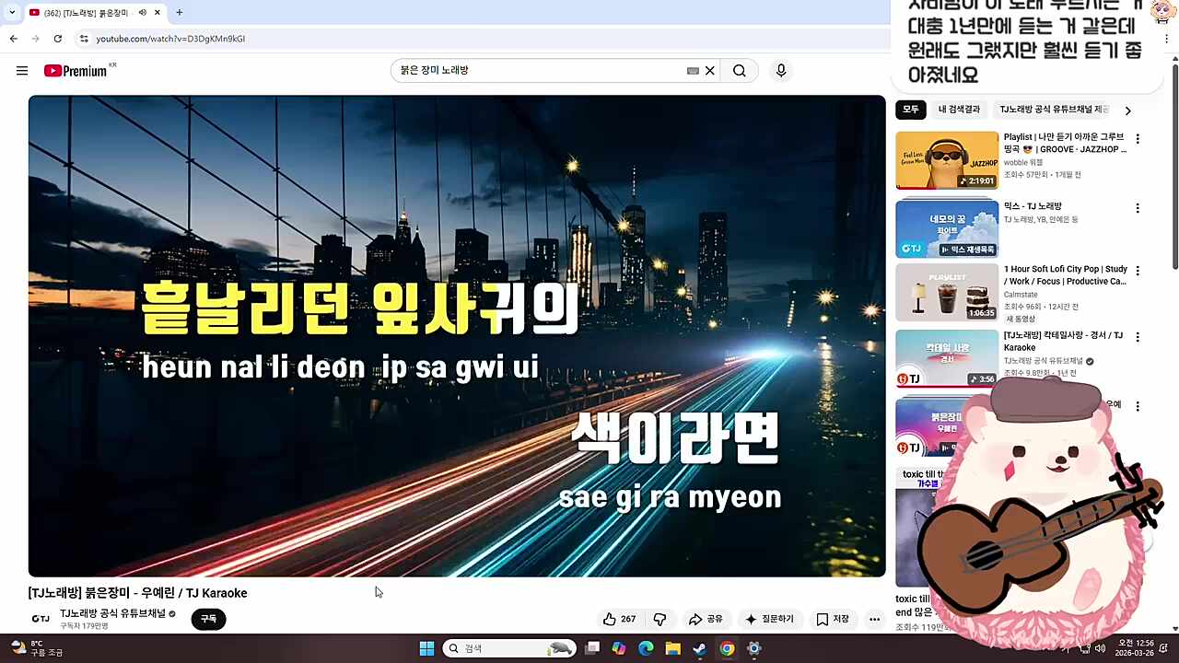Screen dimensions: 1179x663
Task: Open the on-screen keyboard icon in search box
Action: tap(693, 71)
